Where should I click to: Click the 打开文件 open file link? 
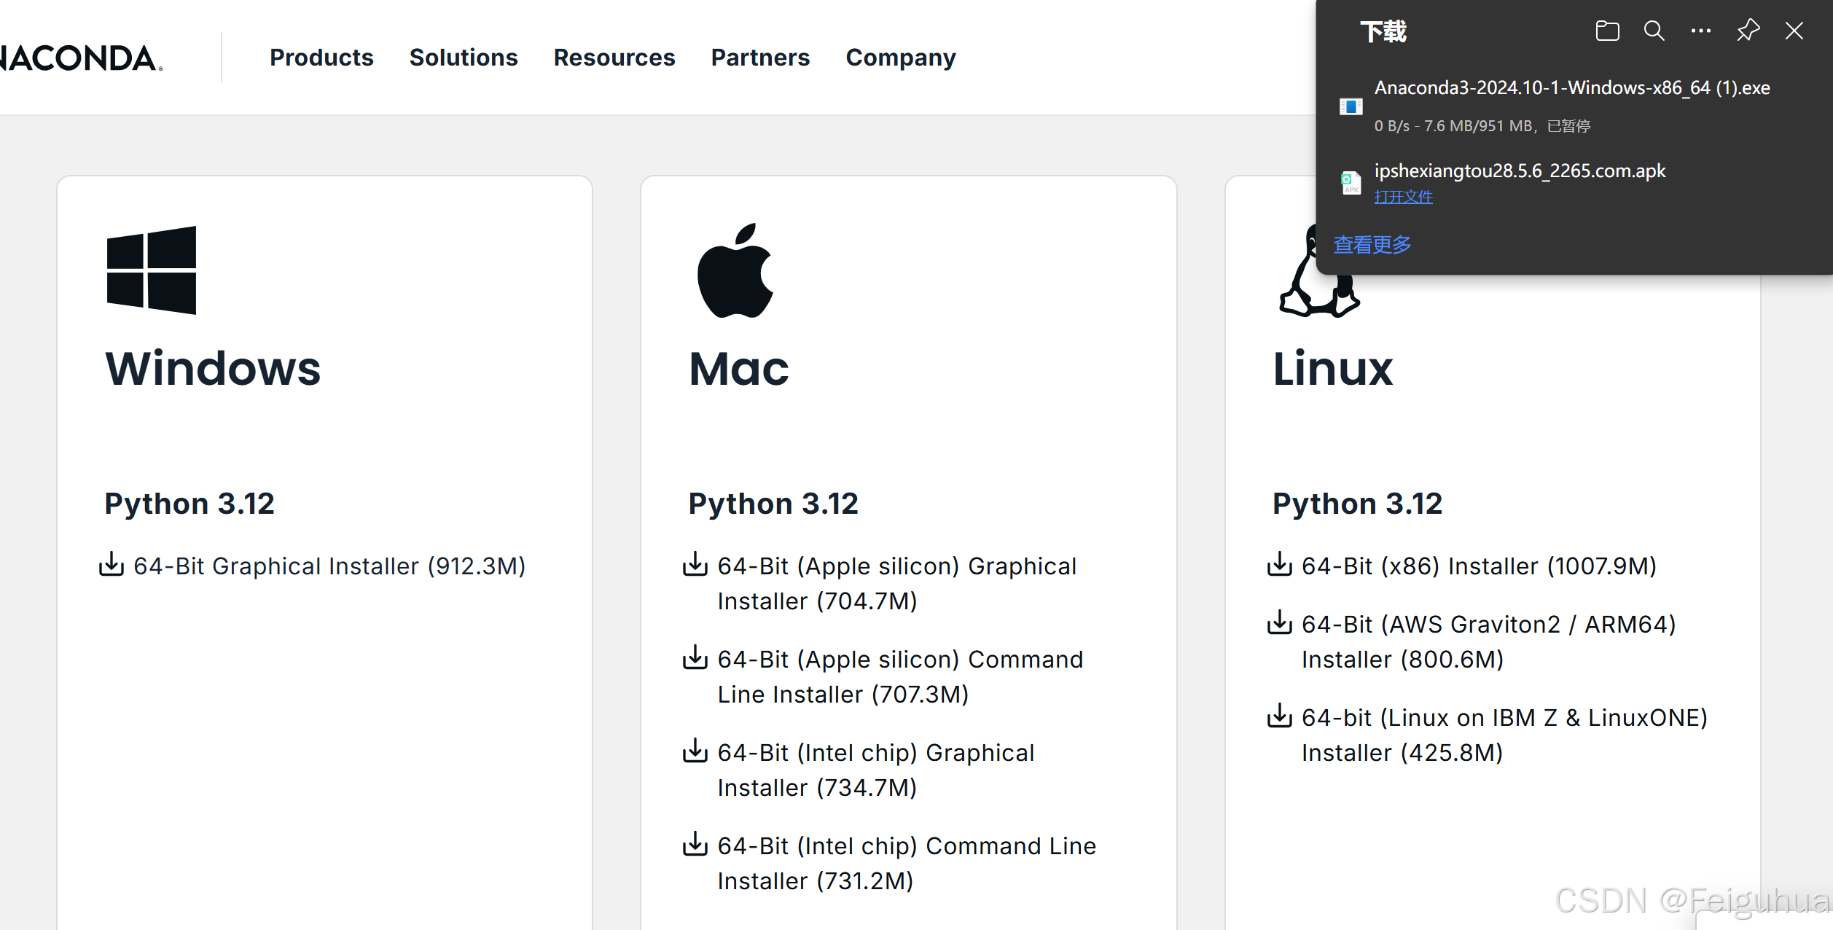(x=1403, y=197)
